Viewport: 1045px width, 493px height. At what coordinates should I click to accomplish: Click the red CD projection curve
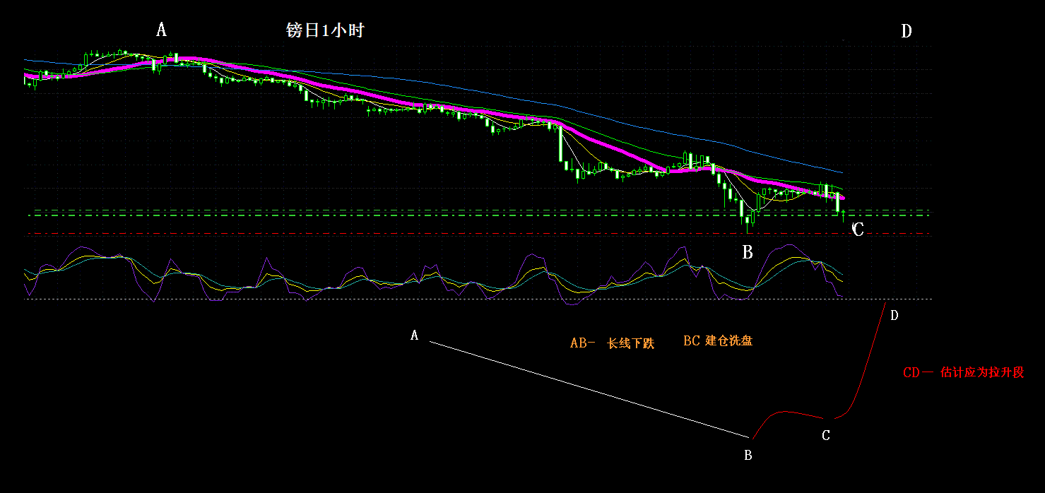click(x=862, y=381)
